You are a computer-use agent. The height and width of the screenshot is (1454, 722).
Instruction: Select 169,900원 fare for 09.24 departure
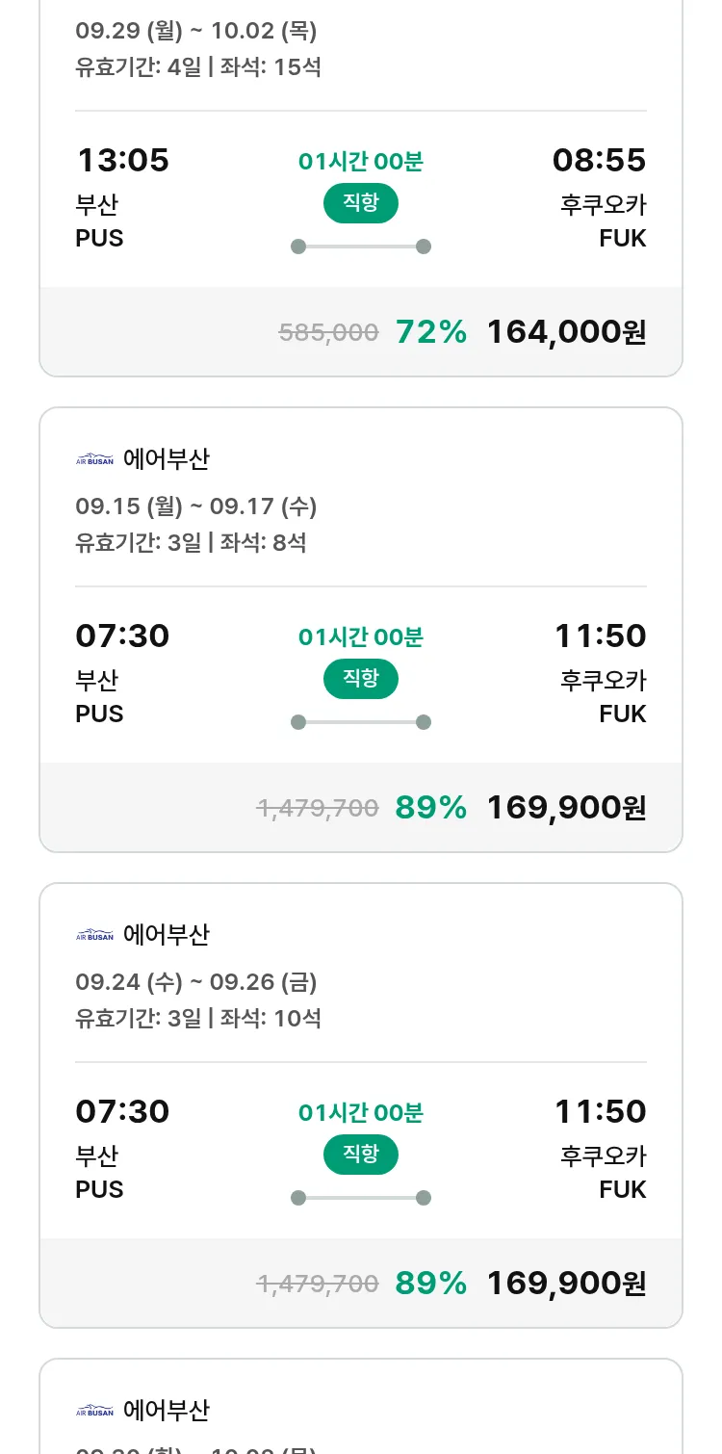coord(566,1284)
